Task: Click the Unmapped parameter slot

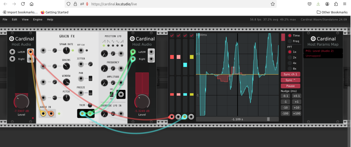Action: click(323, 56)
